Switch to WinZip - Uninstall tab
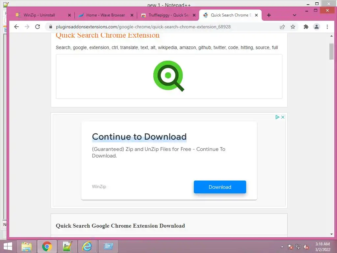Viewport: 337px width, 253px height. pyautogui.click(x=39, y=15)
